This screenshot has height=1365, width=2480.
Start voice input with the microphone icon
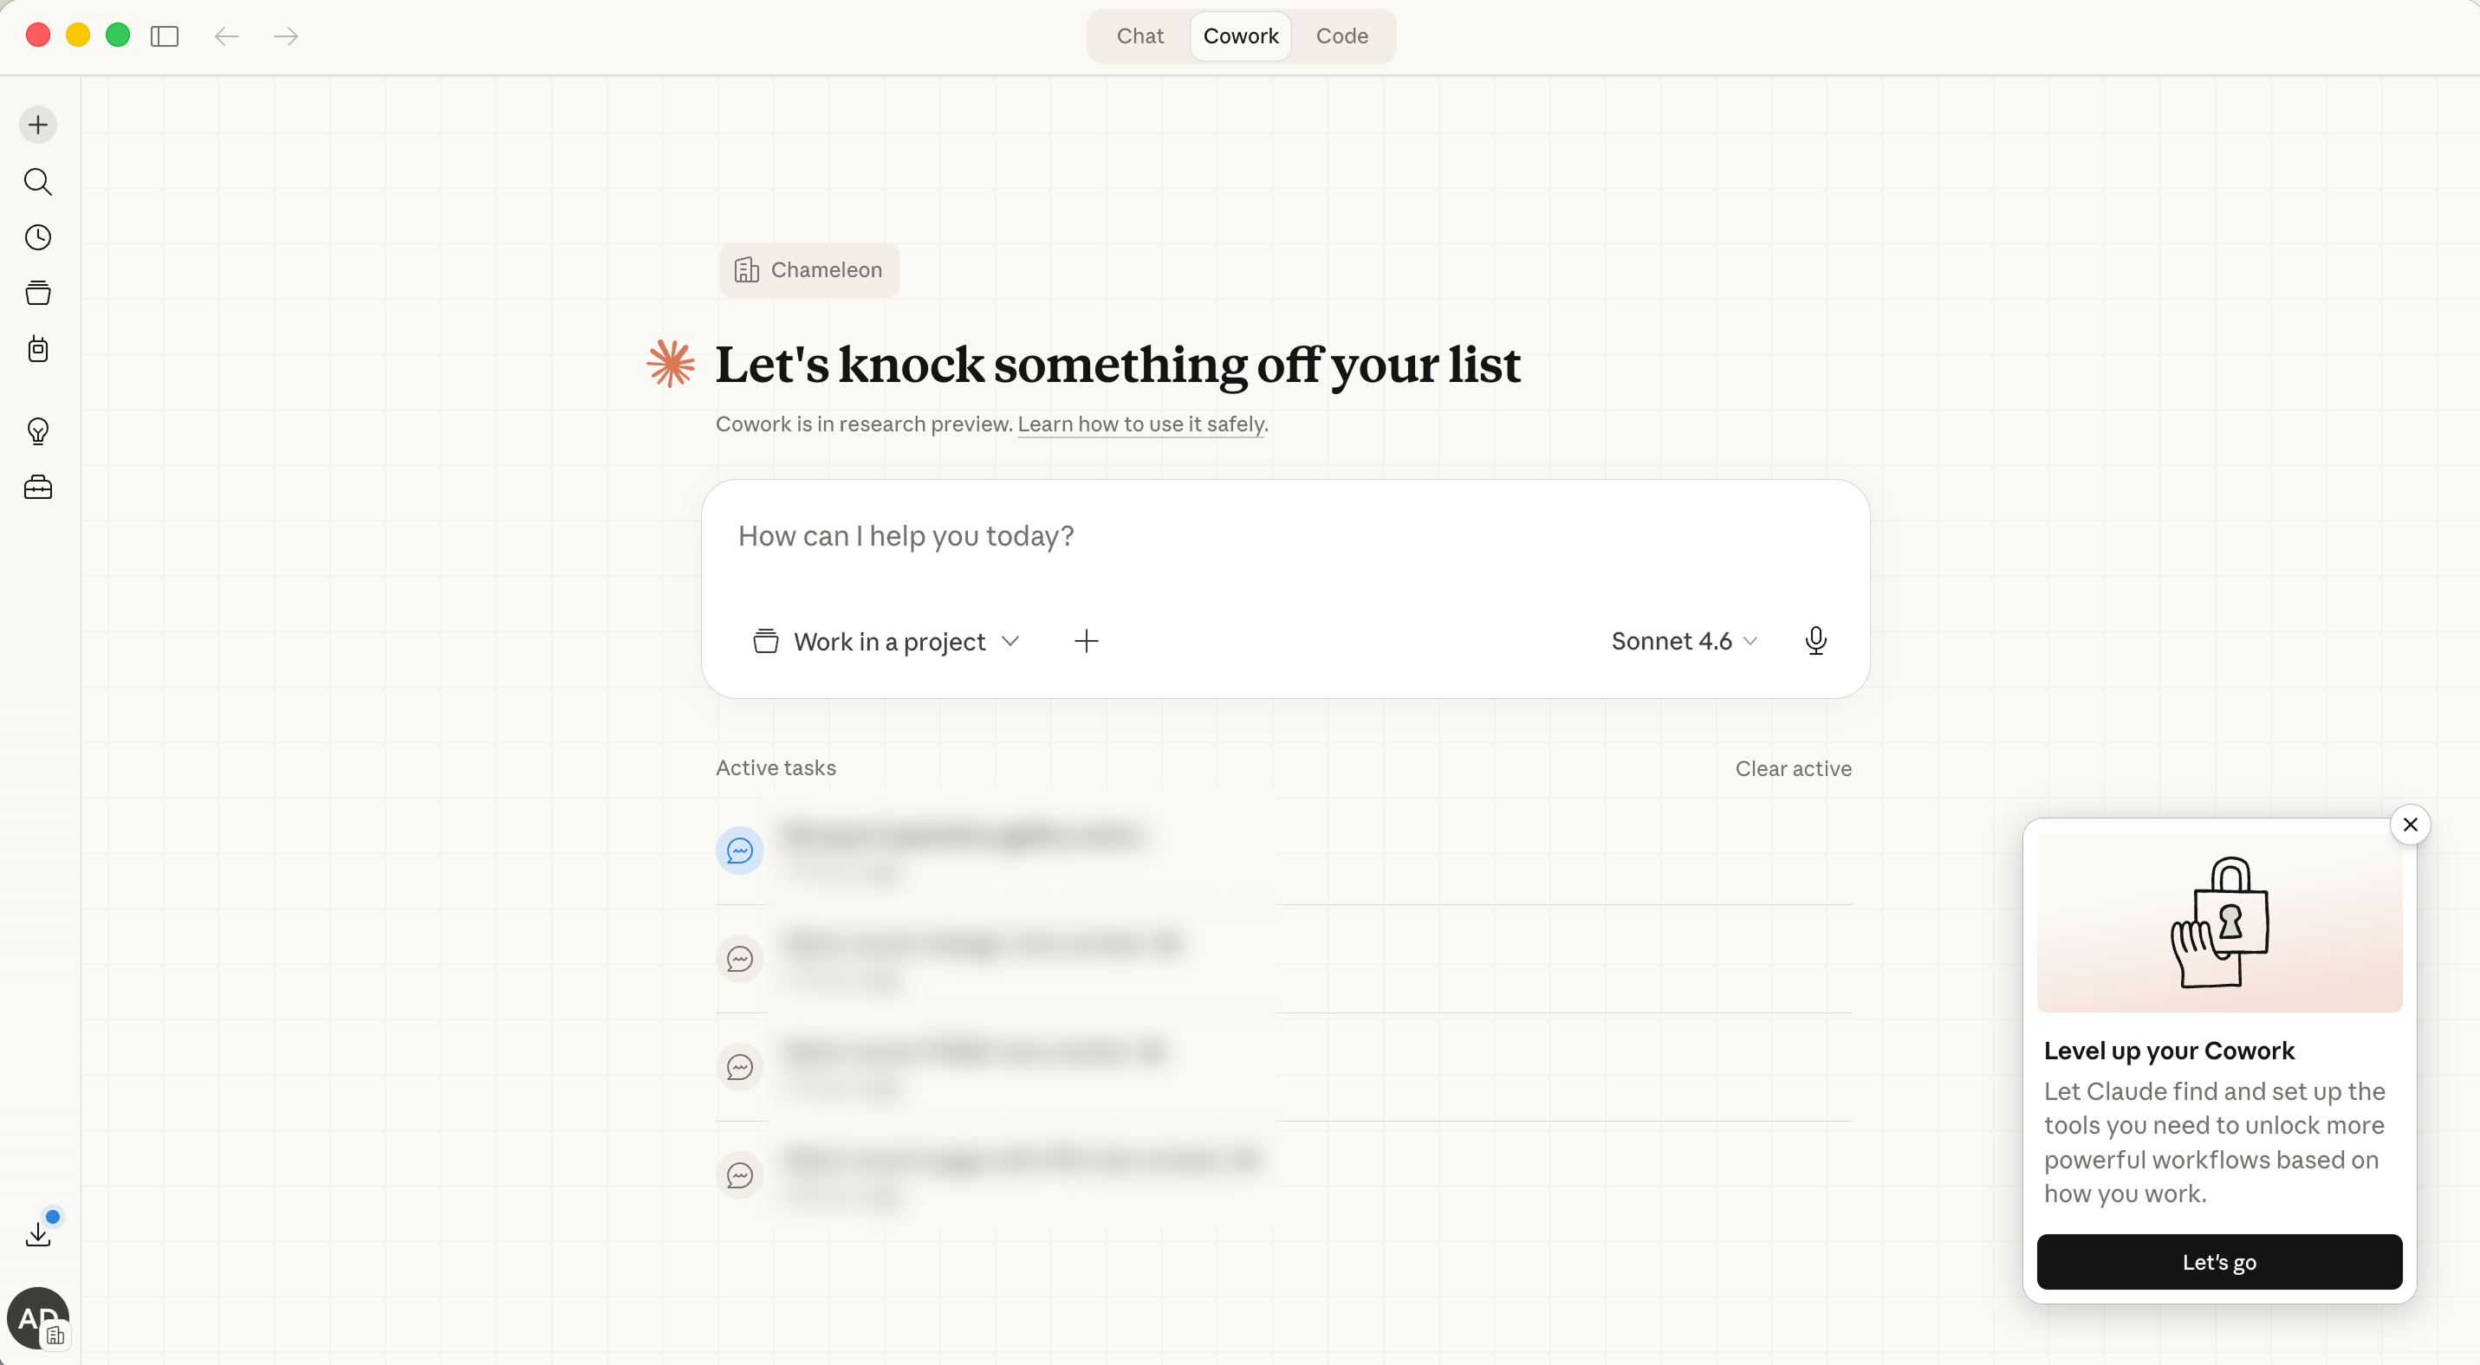point(1817,641)
